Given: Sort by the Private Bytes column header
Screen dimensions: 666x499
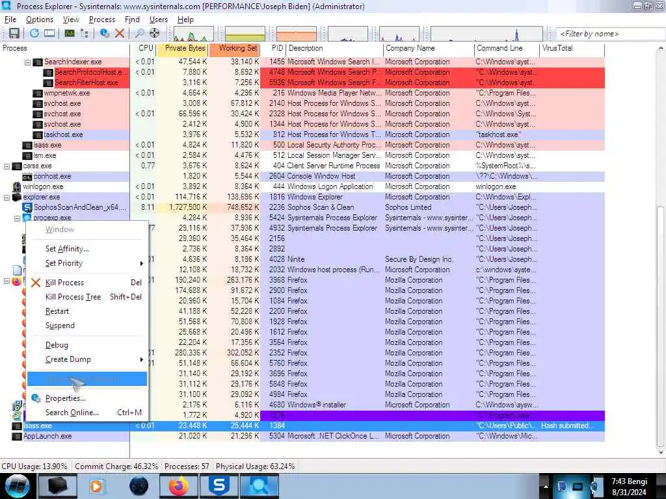Looking at the screenshot, I should tap(182, 48).
